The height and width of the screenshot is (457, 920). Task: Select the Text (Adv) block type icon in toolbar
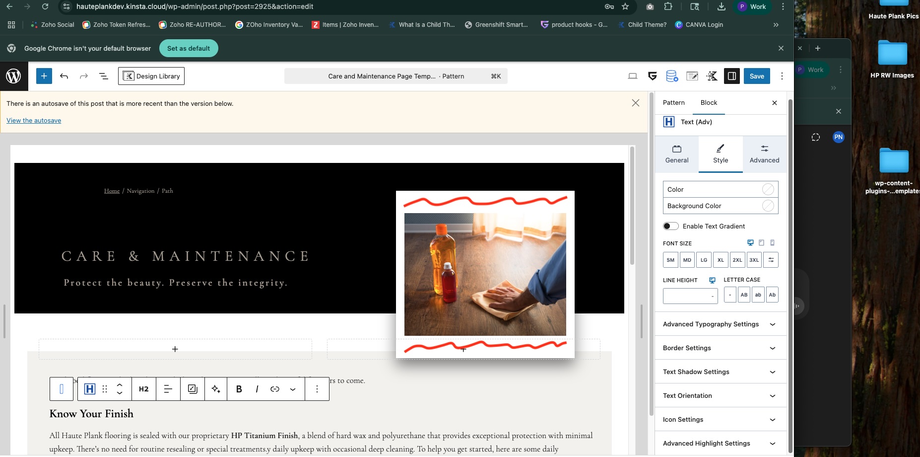[x=90, y=389]
